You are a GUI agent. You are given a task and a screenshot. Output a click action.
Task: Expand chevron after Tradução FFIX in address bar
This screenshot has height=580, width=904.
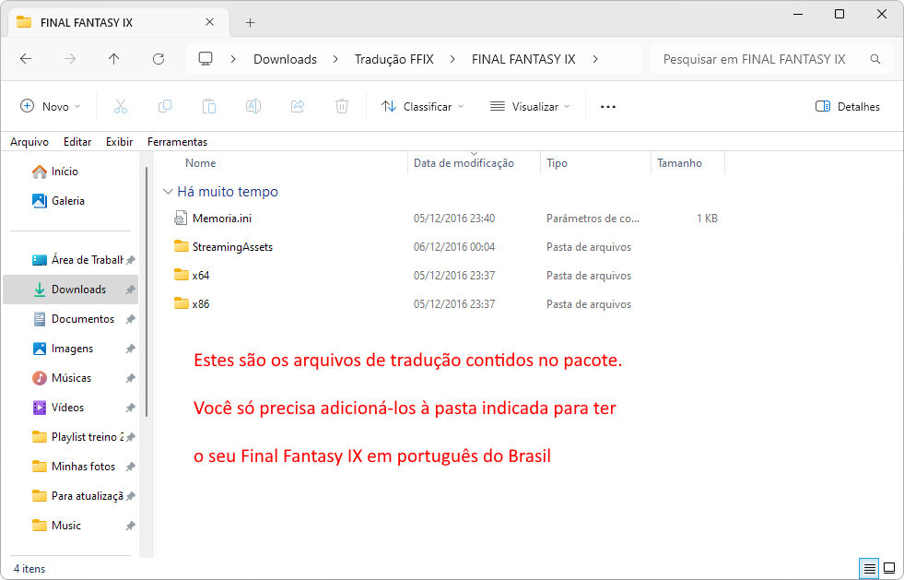[452, 59]
